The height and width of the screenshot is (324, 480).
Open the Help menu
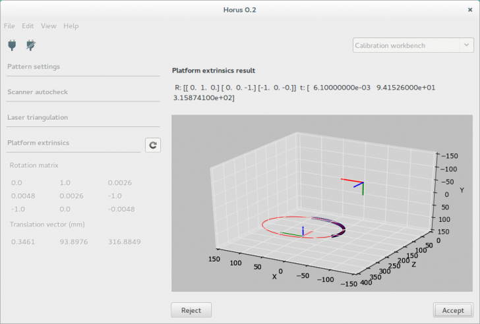click(71, 26)
